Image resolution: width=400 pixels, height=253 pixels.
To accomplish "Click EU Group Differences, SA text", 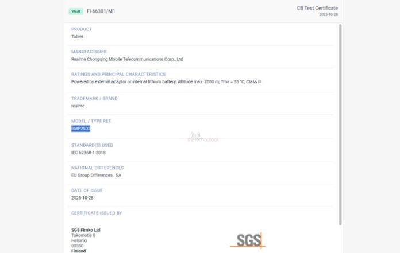I will tap(96, 175).
